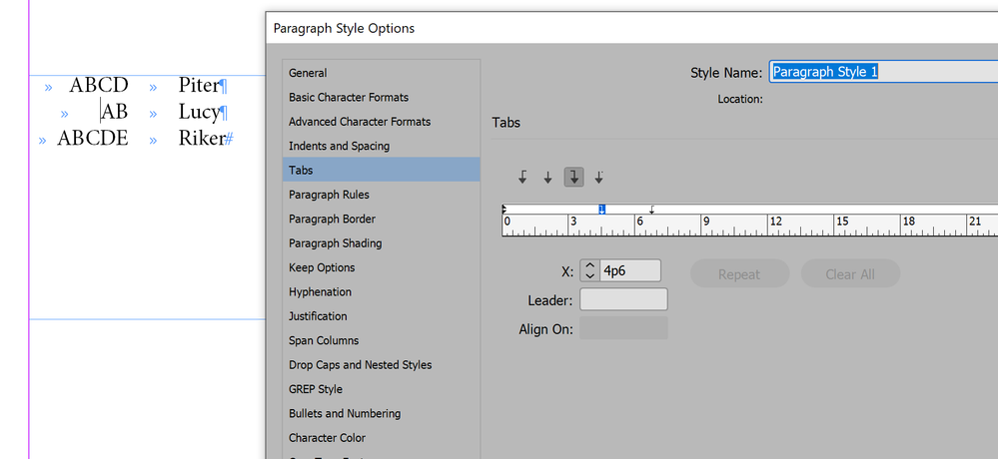
Task: Open Indents and Spacing settings
Action: point(339,146)
